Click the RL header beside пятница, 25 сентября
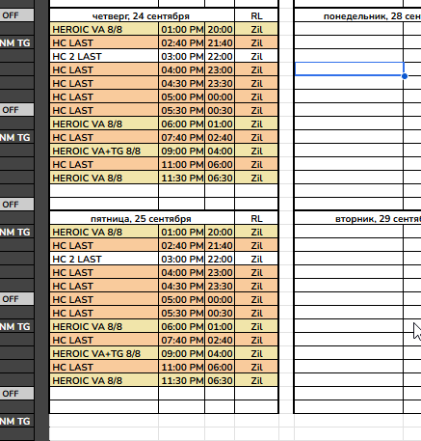This screenshot has height=441, width=421. click(256, 218)
